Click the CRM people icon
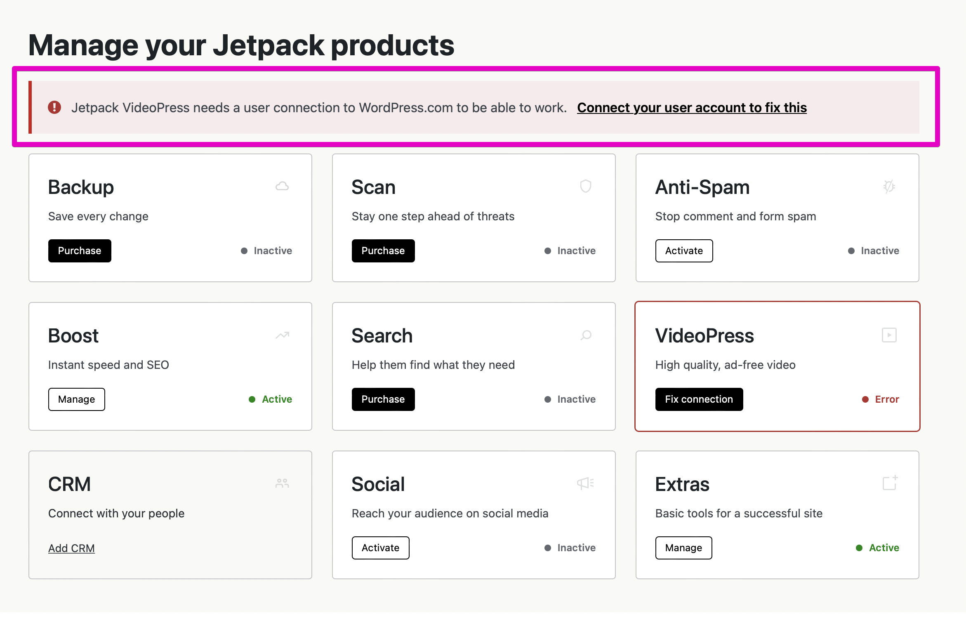 point(282,484)
